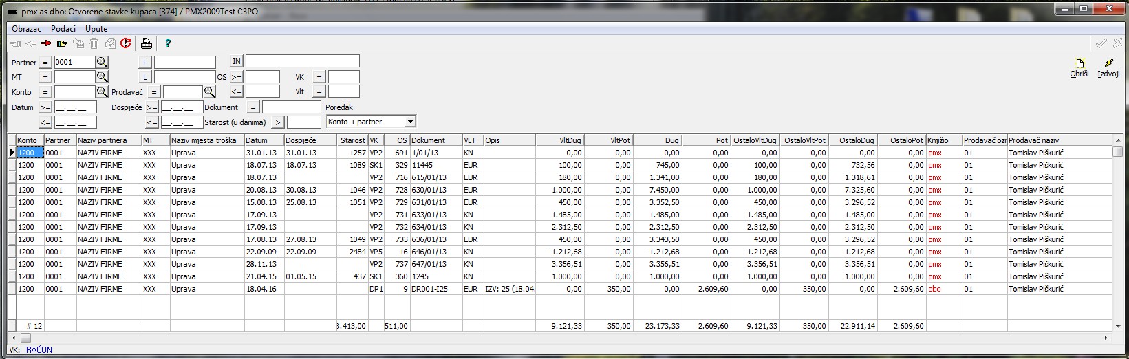Viewport: 1129px width, 359px height.
Task: Select the row with document 630/01/13
Action: click(561, 190)
